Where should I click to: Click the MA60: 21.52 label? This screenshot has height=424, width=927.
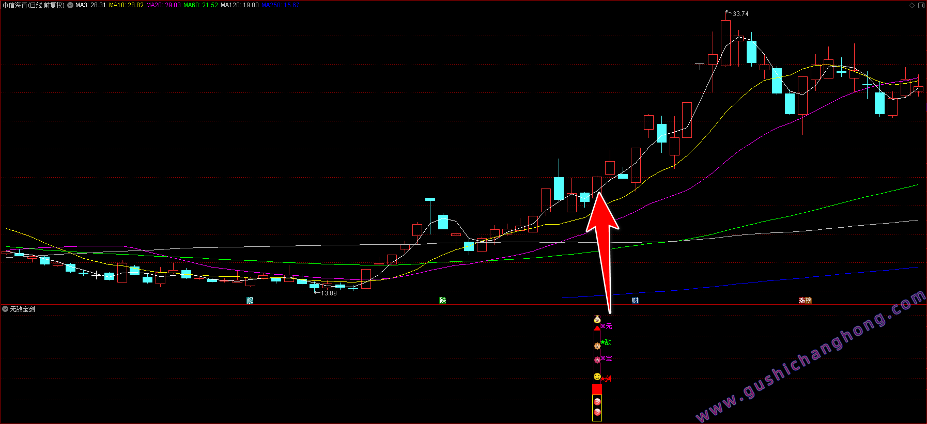[200, 5]
